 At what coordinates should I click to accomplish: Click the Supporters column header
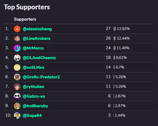click(25, 19)
